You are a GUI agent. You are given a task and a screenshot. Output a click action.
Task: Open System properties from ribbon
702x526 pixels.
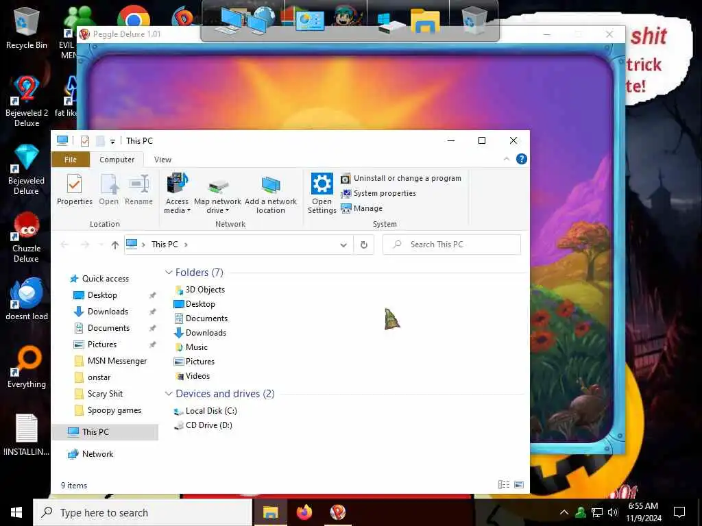tap(378, 193)
